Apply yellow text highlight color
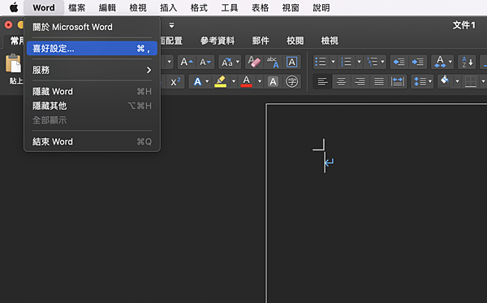The height and width of the screenshot is (303, 487). point(221,82)
